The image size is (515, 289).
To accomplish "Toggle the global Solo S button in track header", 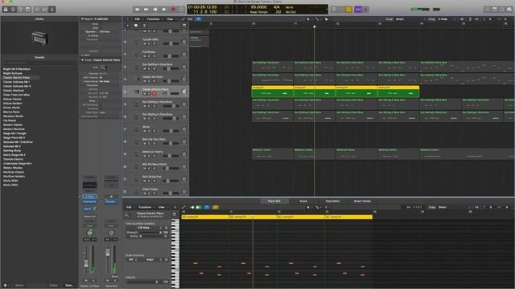I will [144, 26].
